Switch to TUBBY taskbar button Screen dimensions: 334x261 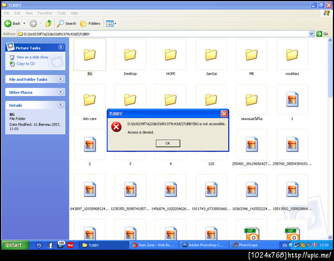click(104, 245)
